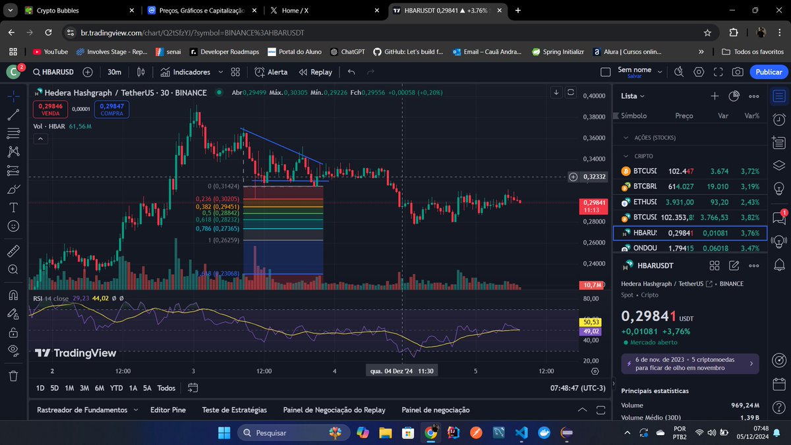Open the patterns drawing tools
Screen dimensions: 791x445
[x=13, y=152]
